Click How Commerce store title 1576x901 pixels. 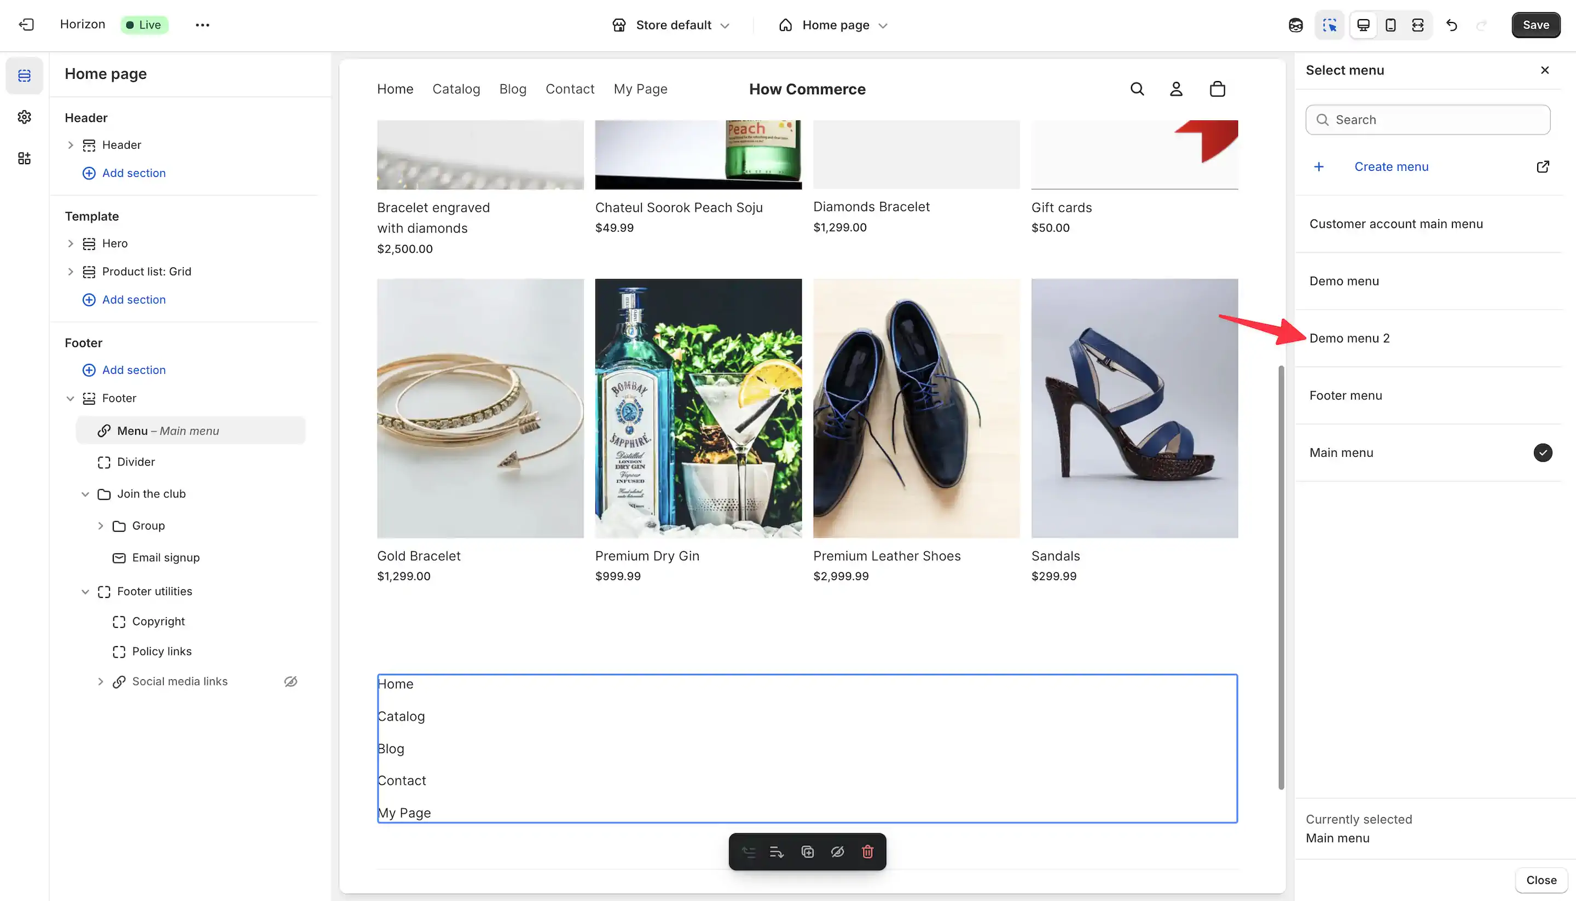807,89
